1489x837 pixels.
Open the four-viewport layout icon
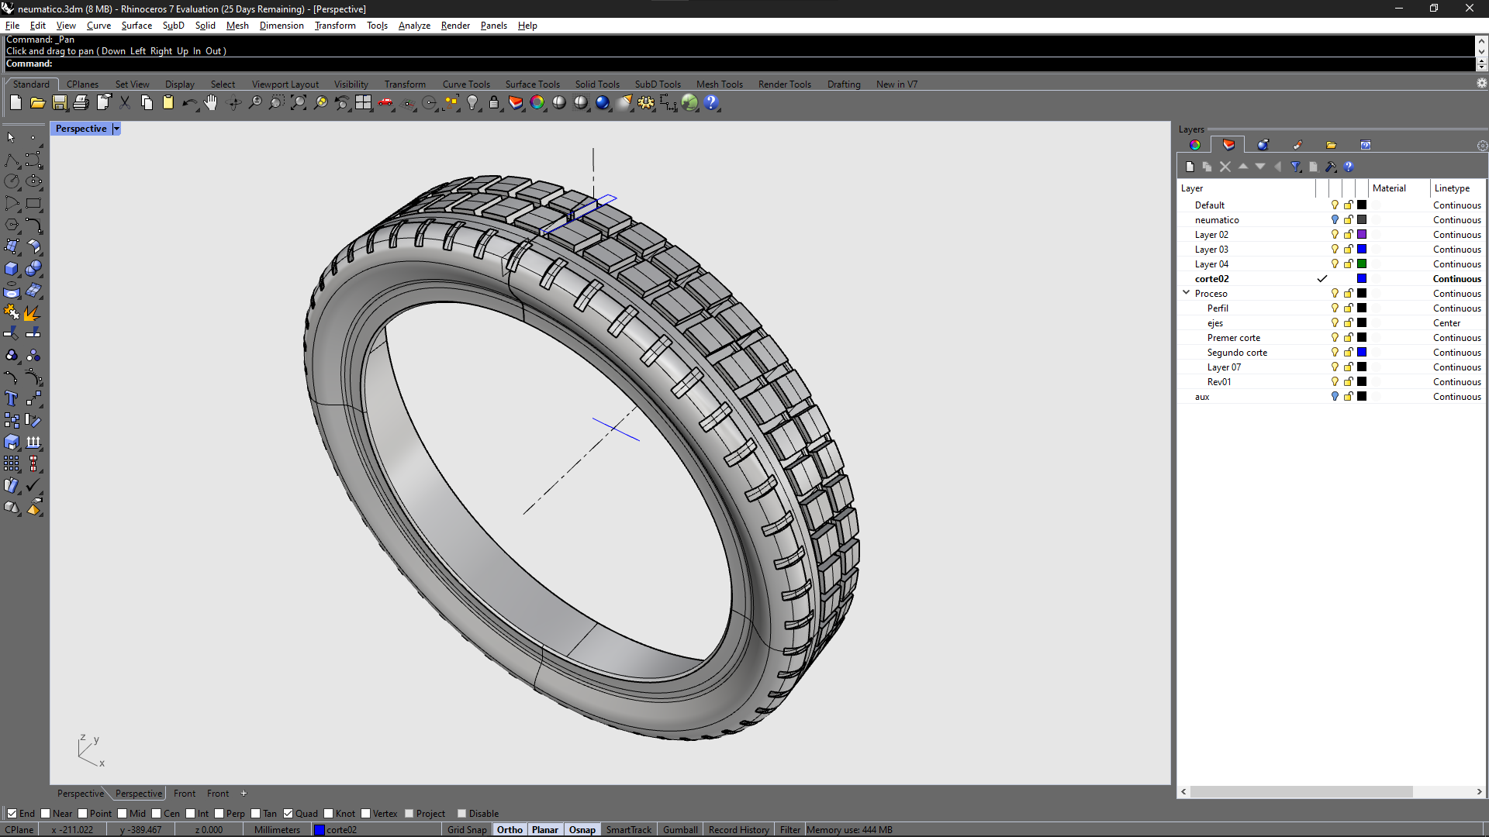tap(364, 102)
